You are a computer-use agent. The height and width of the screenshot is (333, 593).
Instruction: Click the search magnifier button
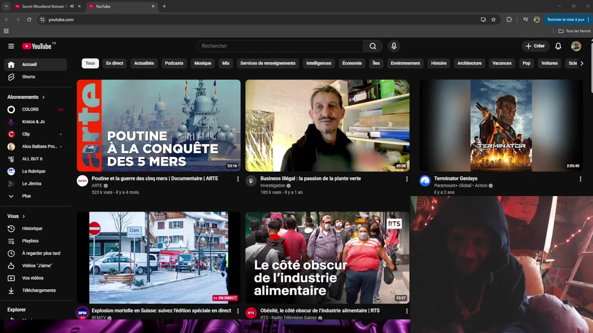click(373, 46)
